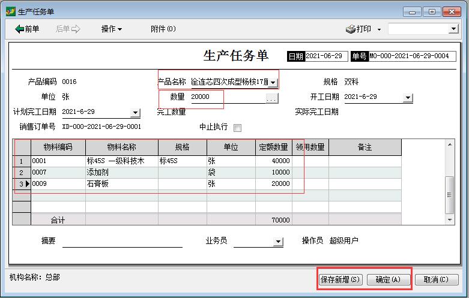Click the 备注 column header
Viewport: 469px width, 298px height.
365,148
